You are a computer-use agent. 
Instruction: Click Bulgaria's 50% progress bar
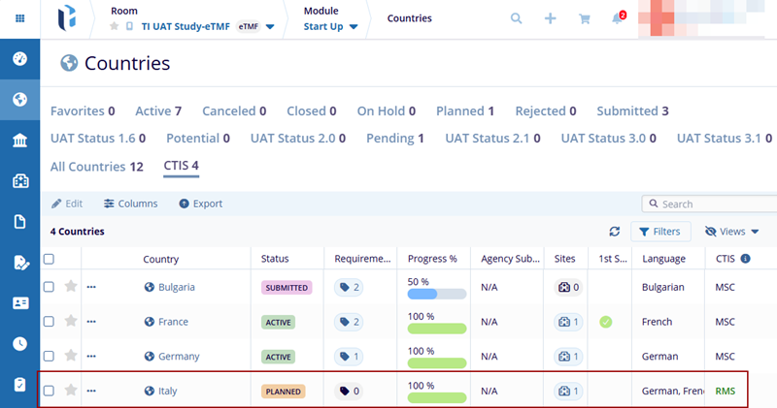[x=437, y=294]
